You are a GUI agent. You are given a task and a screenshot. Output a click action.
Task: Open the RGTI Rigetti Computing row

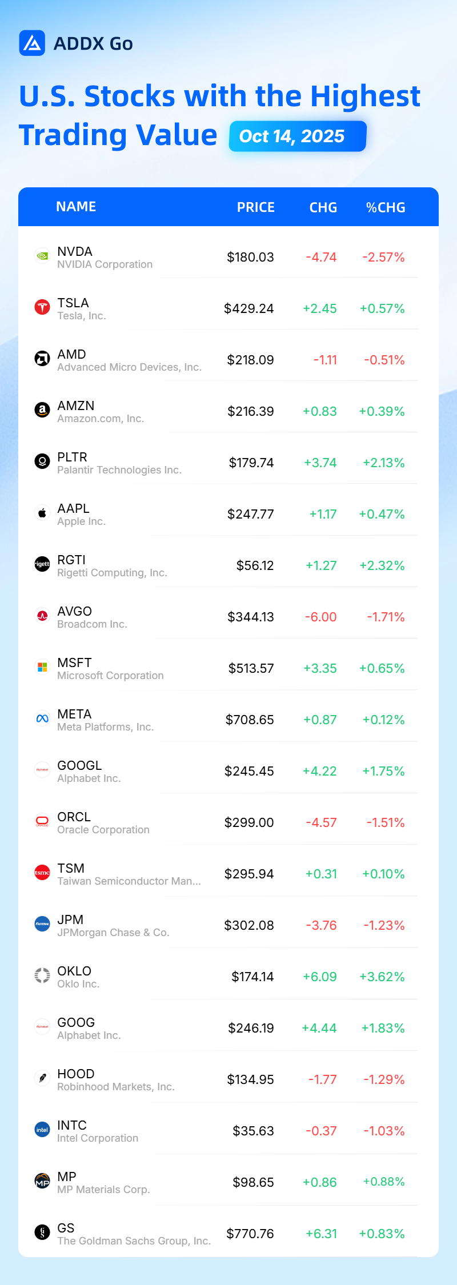228,565
